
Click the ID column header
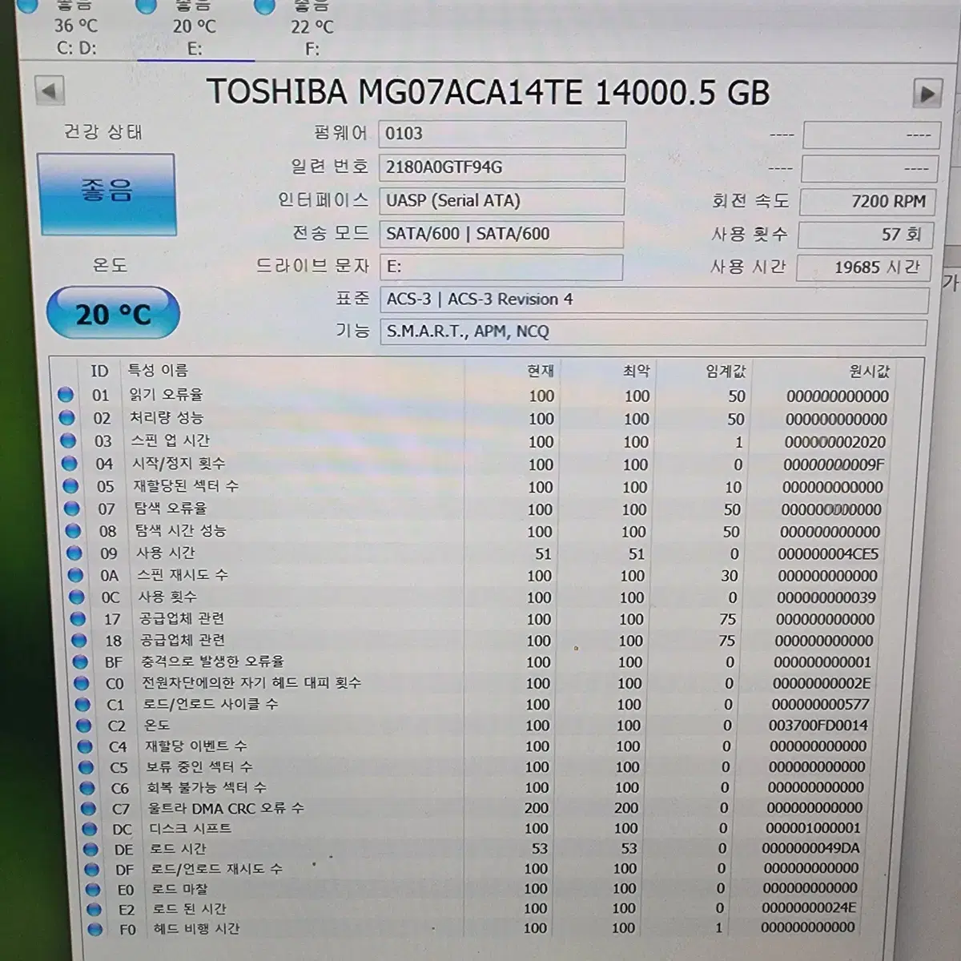99,371
